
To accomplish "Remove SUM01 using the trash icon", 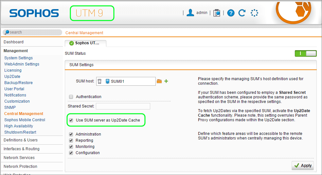I will [99, 81].
